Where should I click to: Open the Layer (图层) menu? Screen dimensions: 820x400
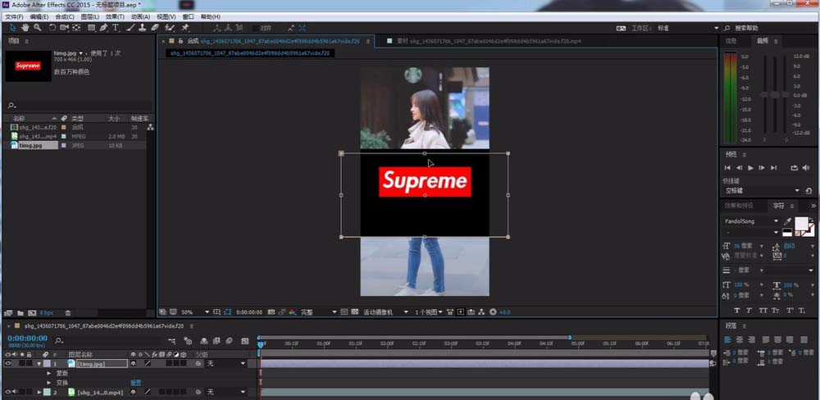(x=90, y=16)
